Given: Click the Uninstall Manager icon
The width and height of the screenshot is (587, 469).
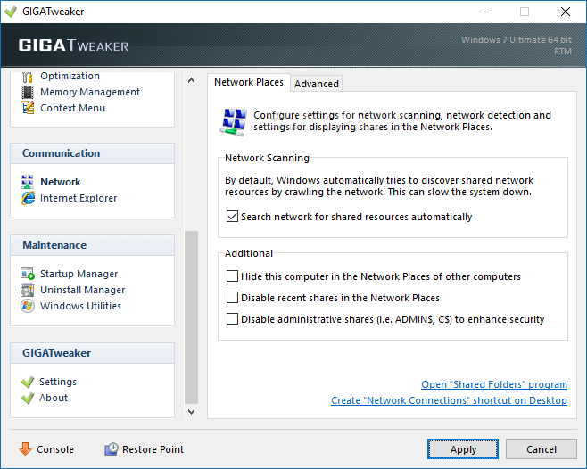Looking at the screenshot, I should point(27,290).
